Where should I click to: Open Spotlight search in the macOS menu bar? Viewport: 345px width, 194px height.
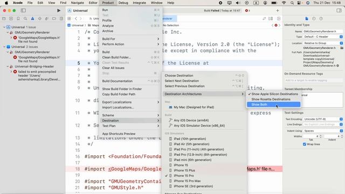pos(292,3)
